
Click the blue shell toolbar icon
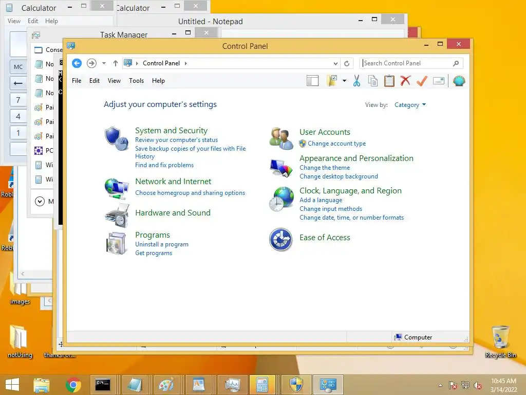(x=459, y=81)
